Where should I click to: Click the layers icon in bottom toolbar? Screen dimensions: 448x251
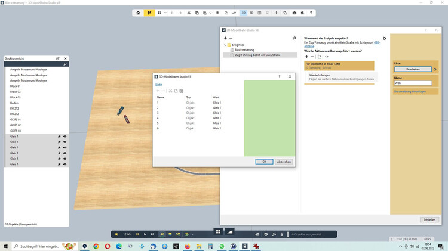coord(170,234)
